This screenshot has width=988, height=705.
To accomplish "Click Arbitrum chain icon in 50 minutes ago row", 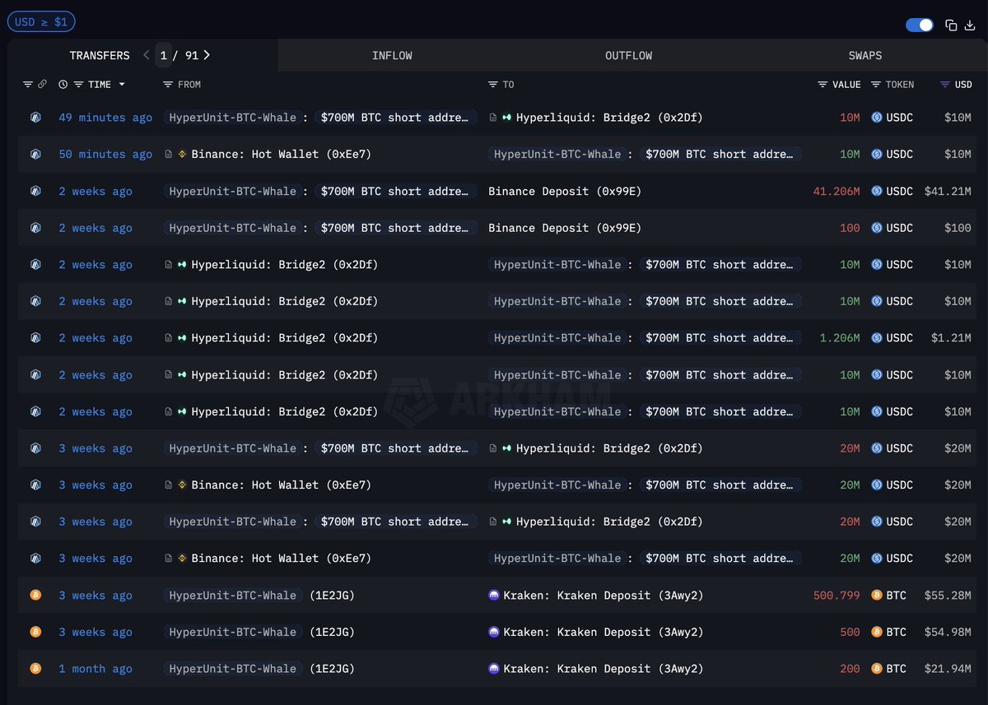I will (35, 155).
